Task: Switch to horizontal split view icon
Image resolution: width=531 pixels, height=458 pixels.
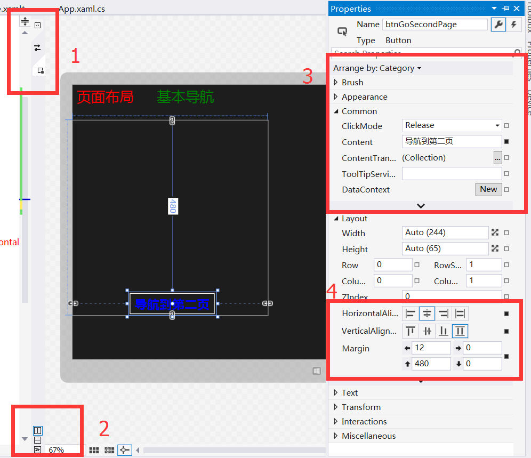Action: tap(38, 440)
